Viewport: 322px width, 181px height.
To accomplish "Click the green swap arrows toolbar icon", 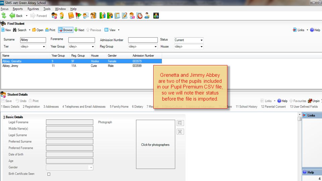I will point(4,16).
